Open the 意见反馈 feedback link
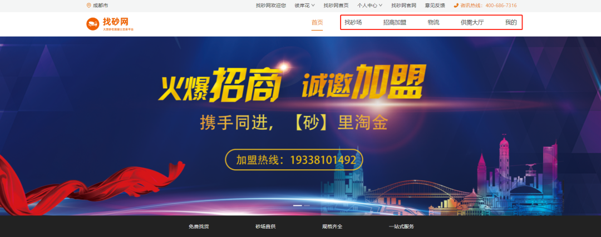601x237 pixels. 435,6
